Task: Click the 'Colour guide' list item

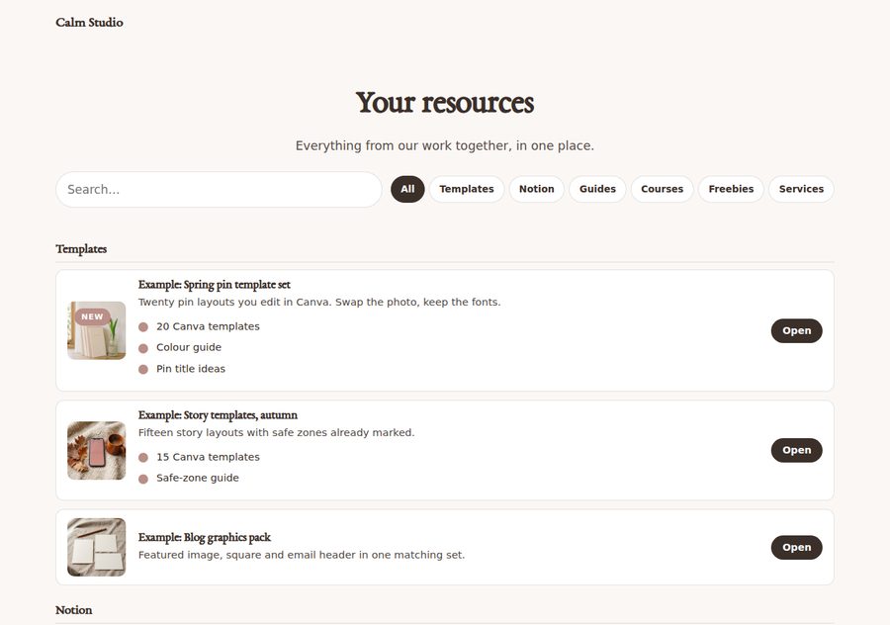Action: tap(180, 347)
